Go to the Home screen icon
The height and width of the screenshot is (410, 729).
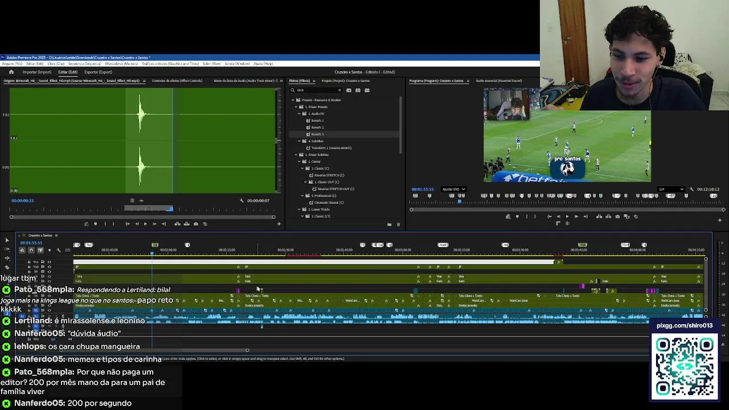point(11,72)
